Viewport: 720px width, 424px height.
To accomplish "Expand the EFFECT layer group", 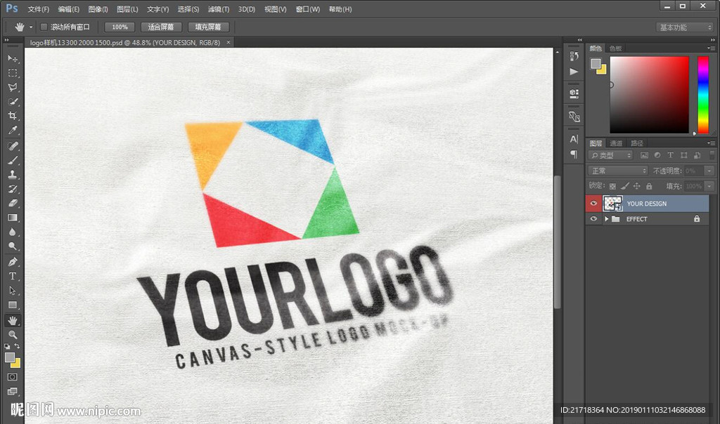I will (607, 218).
